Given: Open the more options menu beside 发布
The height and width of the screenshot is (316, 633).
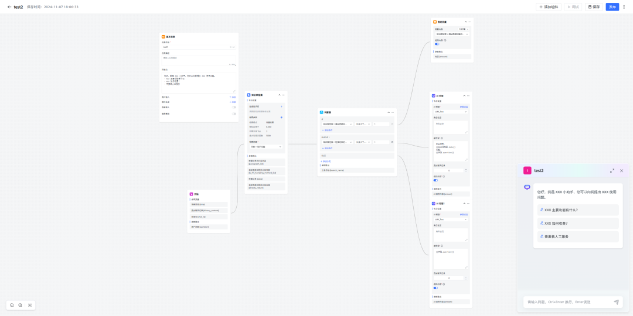Looking at the screenshot, I should pos(624,7).
